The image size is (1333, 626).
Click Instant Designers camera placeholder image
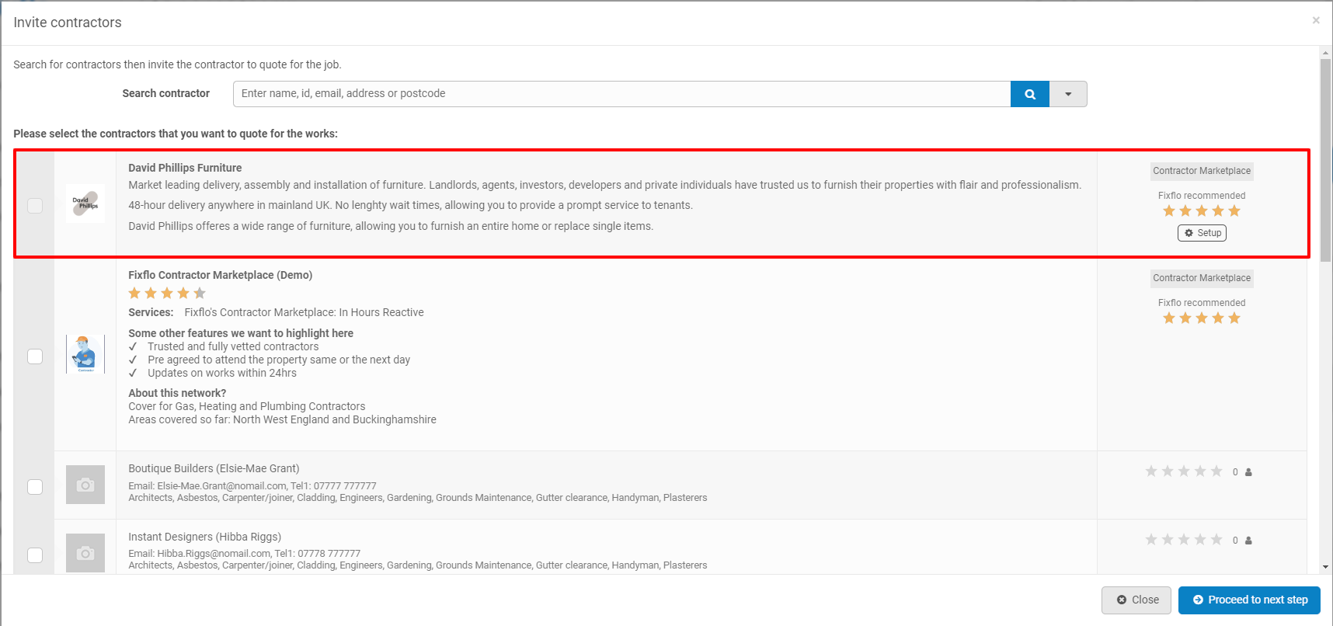(85, 553)
